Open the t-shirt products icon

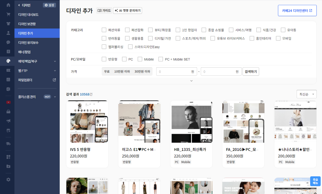tap(8, 24)
